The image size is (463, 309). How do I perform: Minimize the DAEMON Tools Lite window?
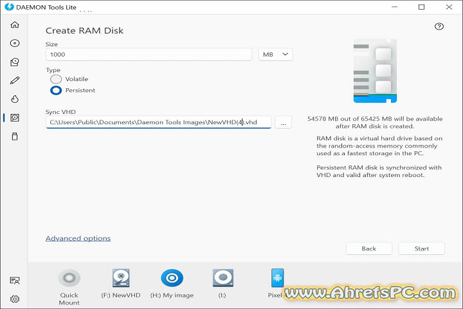tap(394, 7)
